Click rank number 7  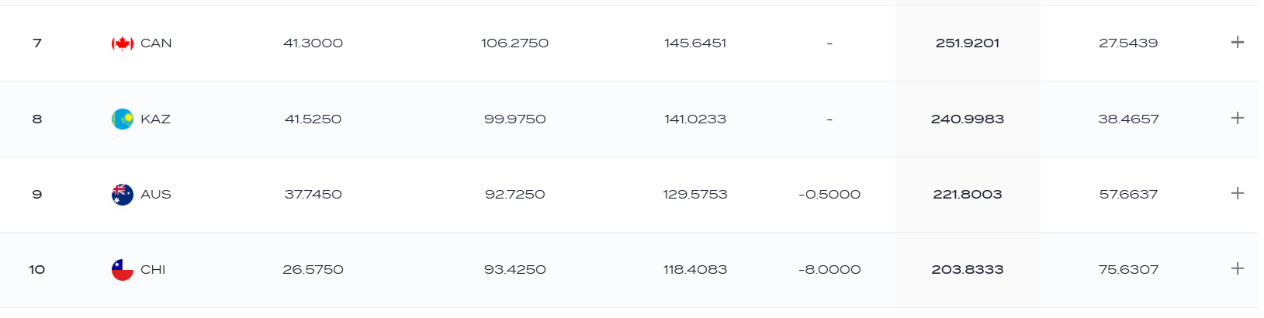tap(37, 43)
